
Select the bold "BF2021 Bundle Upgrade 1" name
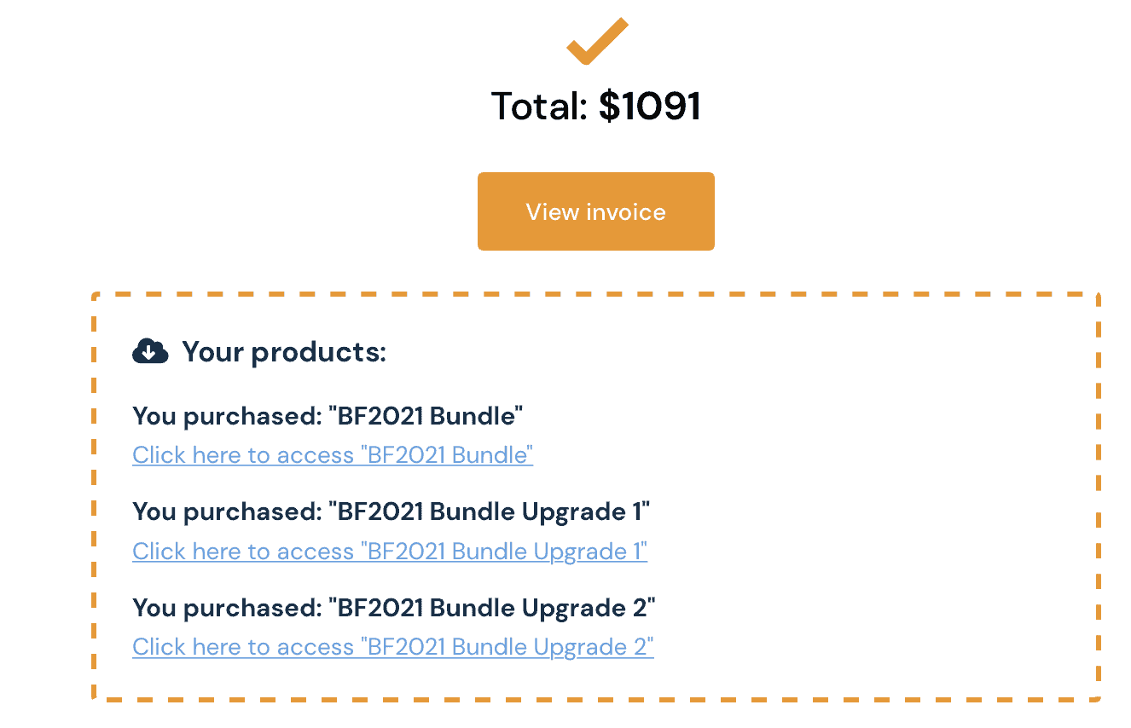pos(490,512)
